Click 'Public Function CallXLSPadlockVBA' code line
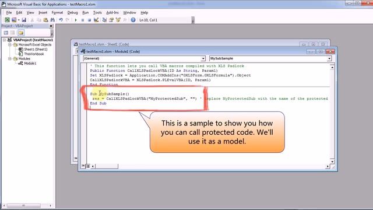The height and width of the screenshot is (210, 373). point(154,71)
